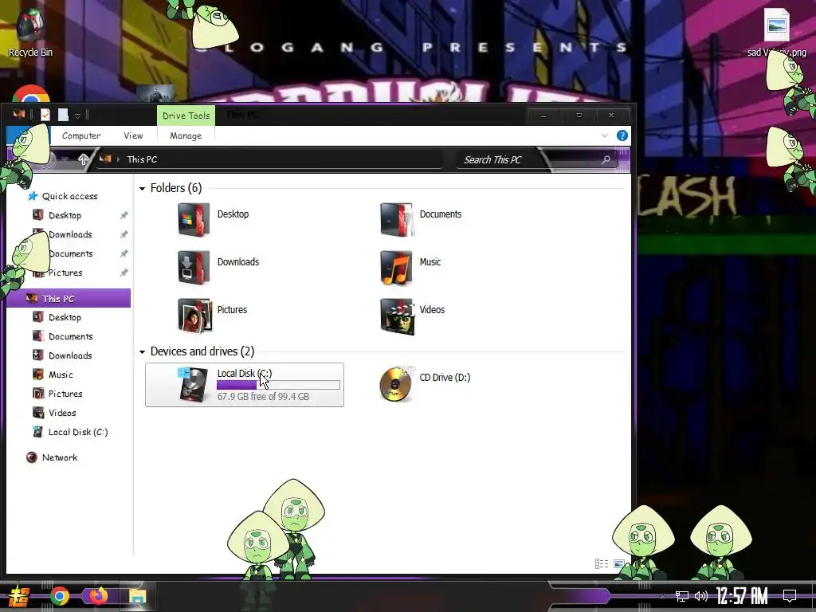
Task: Click the magnifier icon in the search box
Action: 606,159
